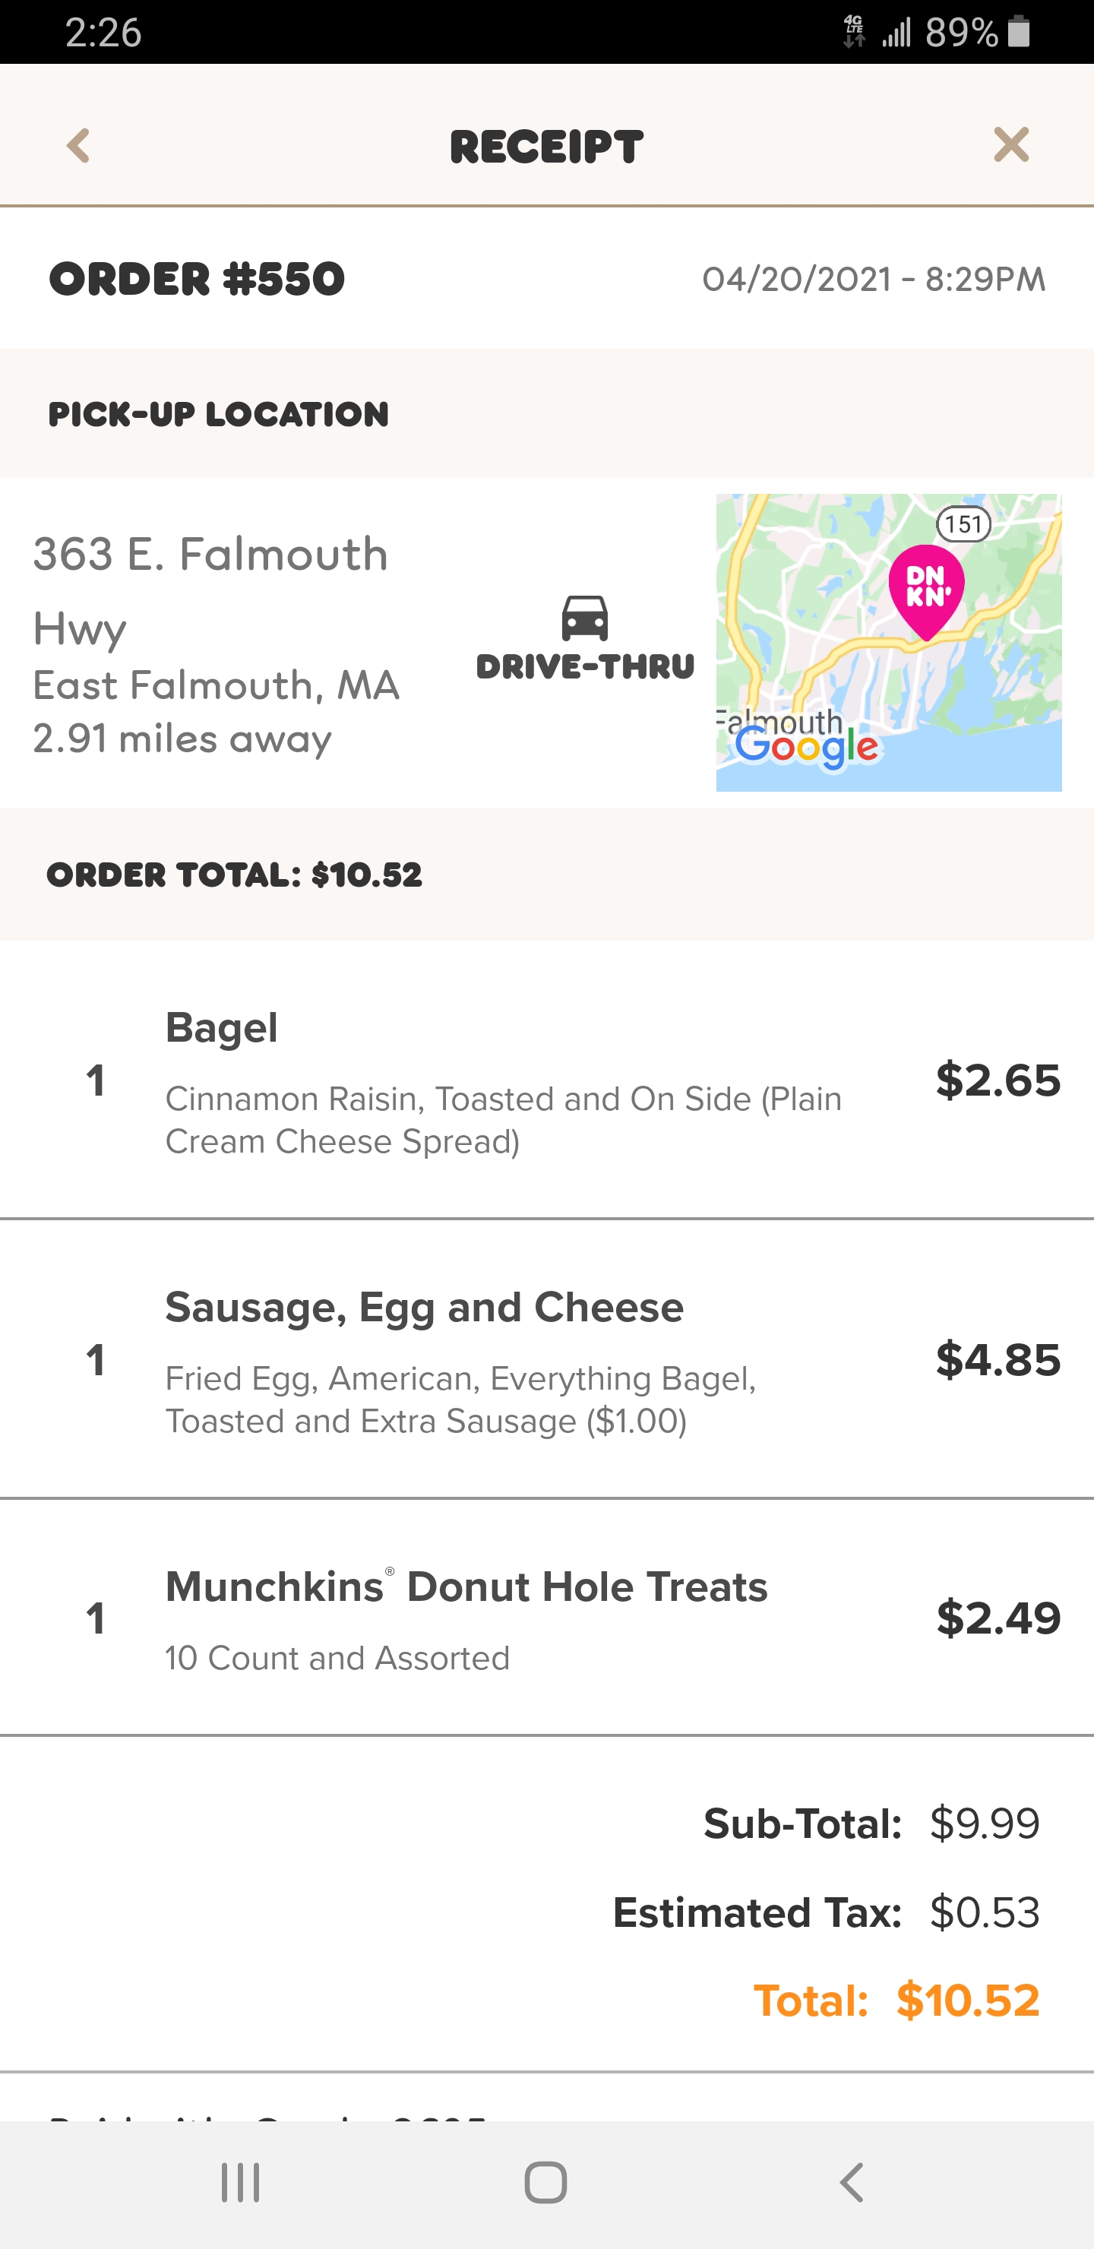The height and width of the screenshot is (2249, 1094).
Task: Tap the drive-thru car icon
Action: point(585,618)
